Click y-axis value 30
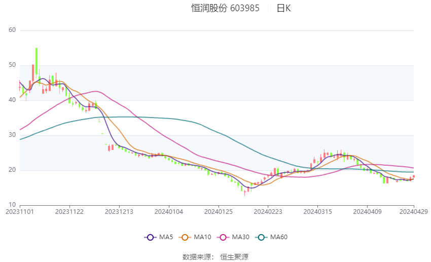 click(12, 135)
